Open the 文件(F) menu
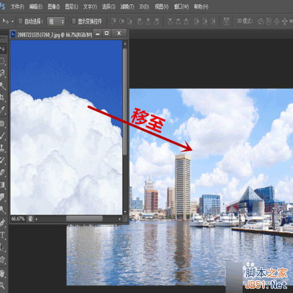 click(x=18, y=7)
